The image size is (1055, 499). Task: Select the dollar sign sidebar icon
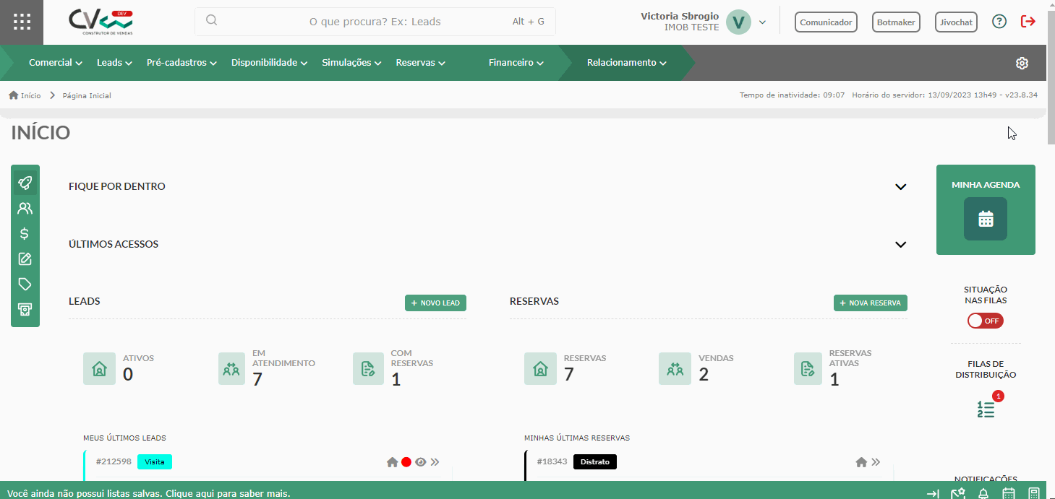(25, 233)
